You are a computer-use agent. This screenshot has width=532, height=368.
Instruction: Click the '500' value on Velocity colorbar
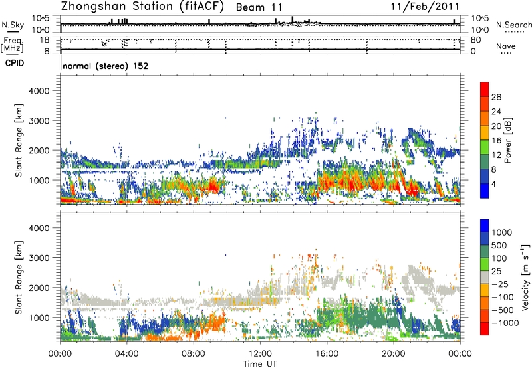point(499,246)
